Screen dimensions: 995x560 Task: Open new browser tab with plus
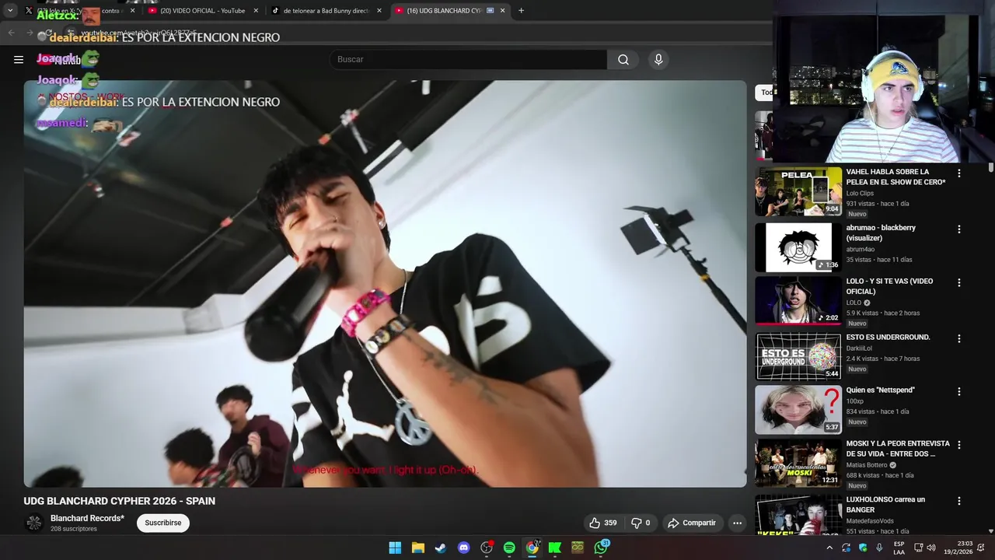tap(521, 10)
